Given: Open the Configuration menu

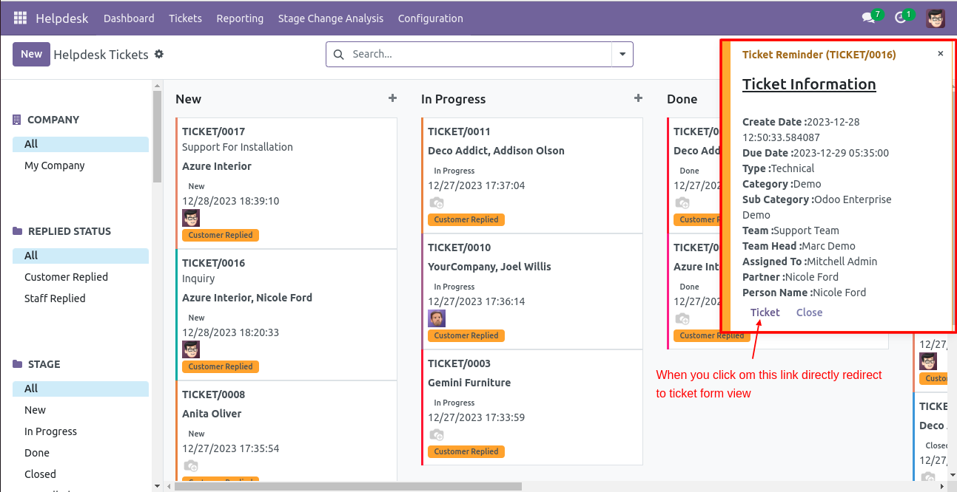Looking at the screenshot, I should click(x=431, y=18).
